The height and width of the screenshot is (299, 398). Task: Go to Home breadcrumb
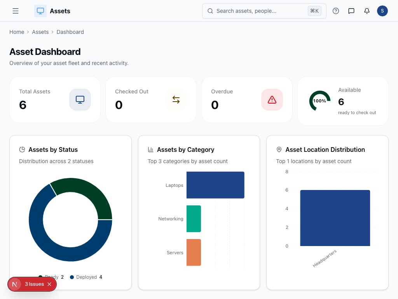[17, 32]
